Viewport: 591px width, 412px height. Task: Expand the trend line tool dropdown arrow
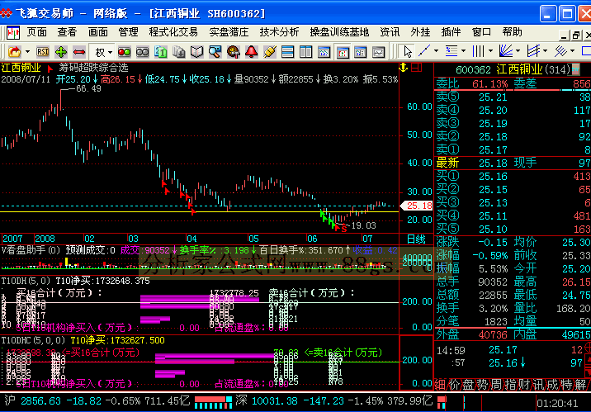[437, 50]
